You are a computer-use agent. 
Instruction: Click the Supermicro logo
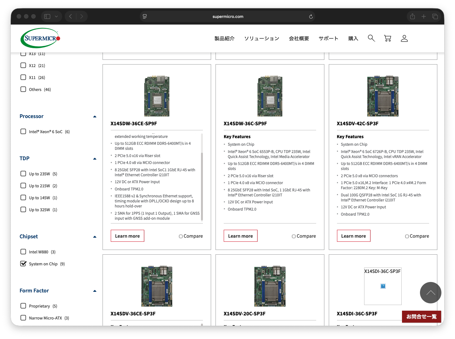[40, 38]
